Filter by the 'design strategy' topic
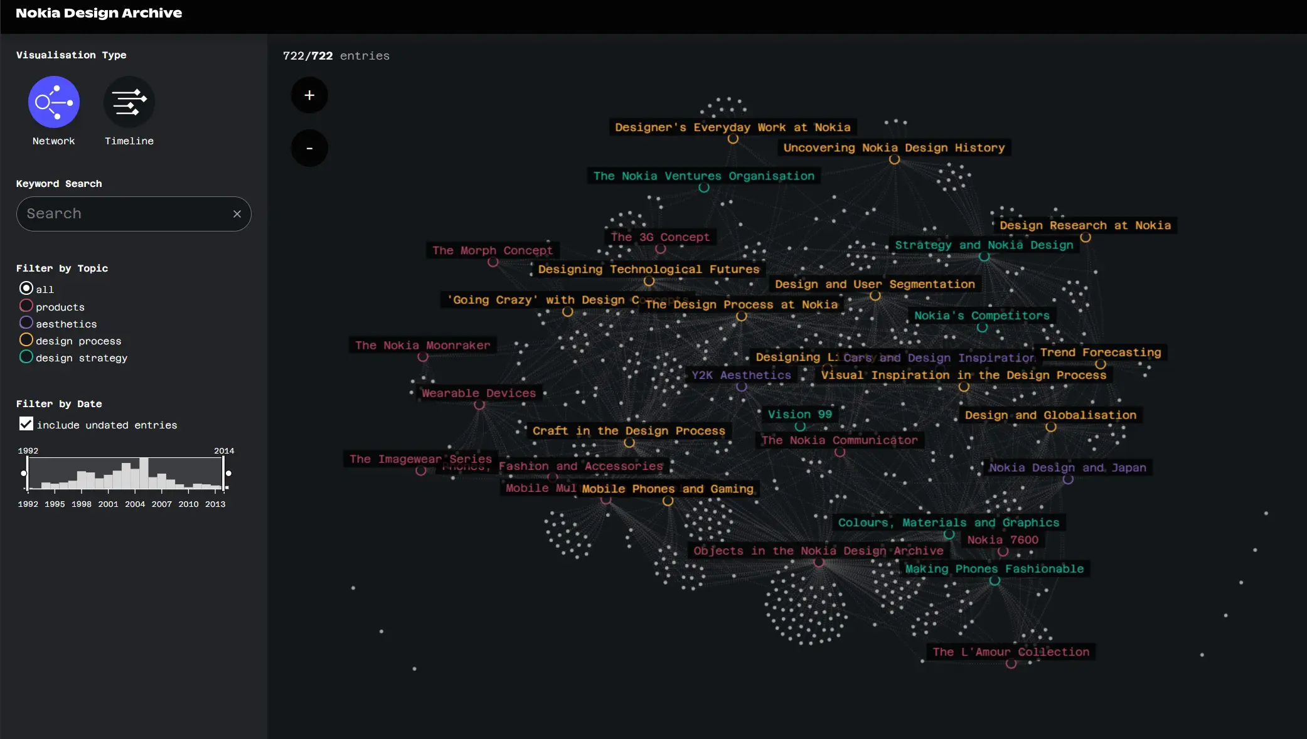This screenshot has height=739, width=1307. pos(26,356)
